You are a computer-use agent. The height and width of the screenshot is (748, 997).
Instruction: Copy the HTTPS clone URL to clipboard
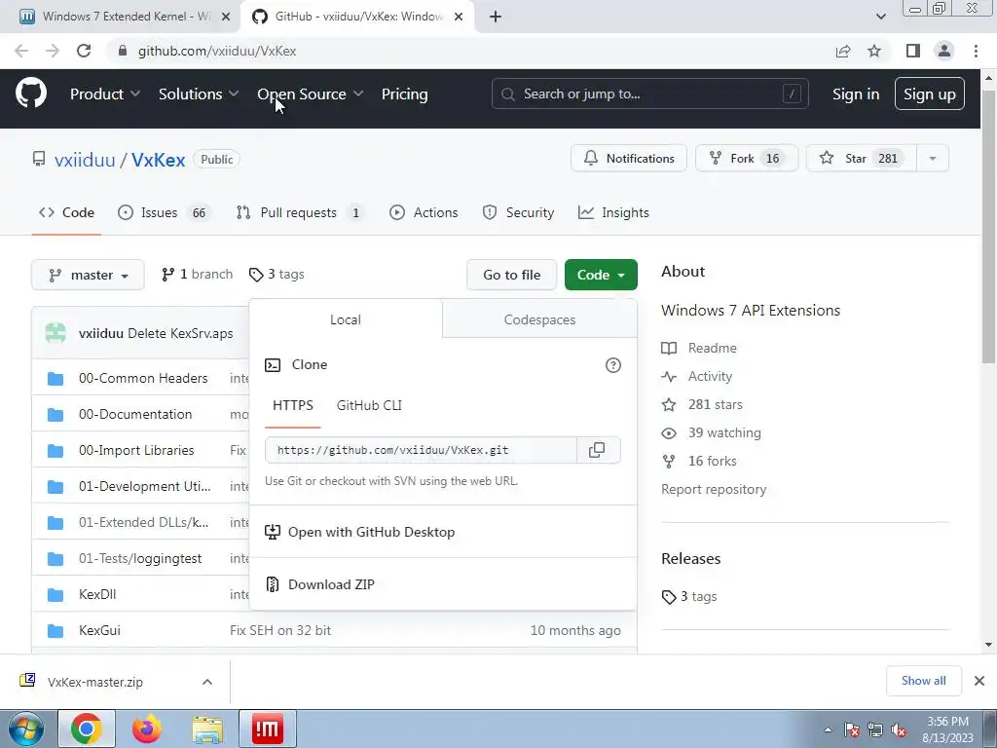click(597, 450)
